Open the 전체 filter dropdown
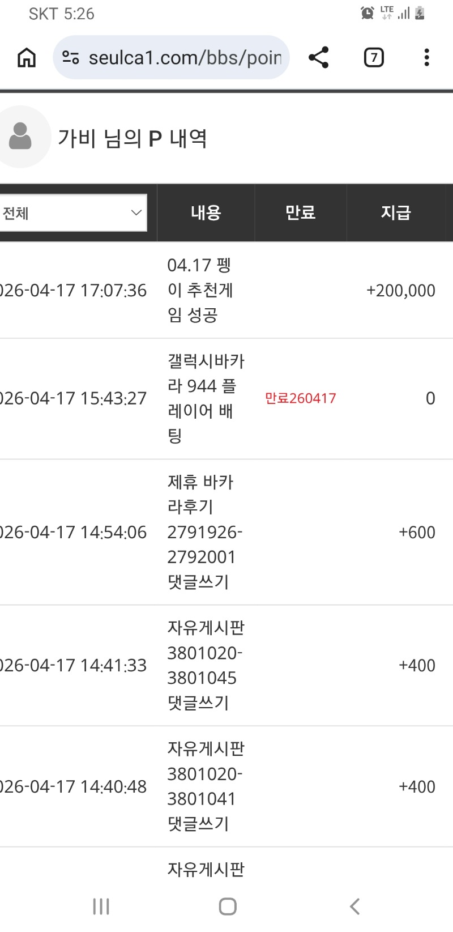This screenshot has width=453, height=932. [x=72, y=213]
